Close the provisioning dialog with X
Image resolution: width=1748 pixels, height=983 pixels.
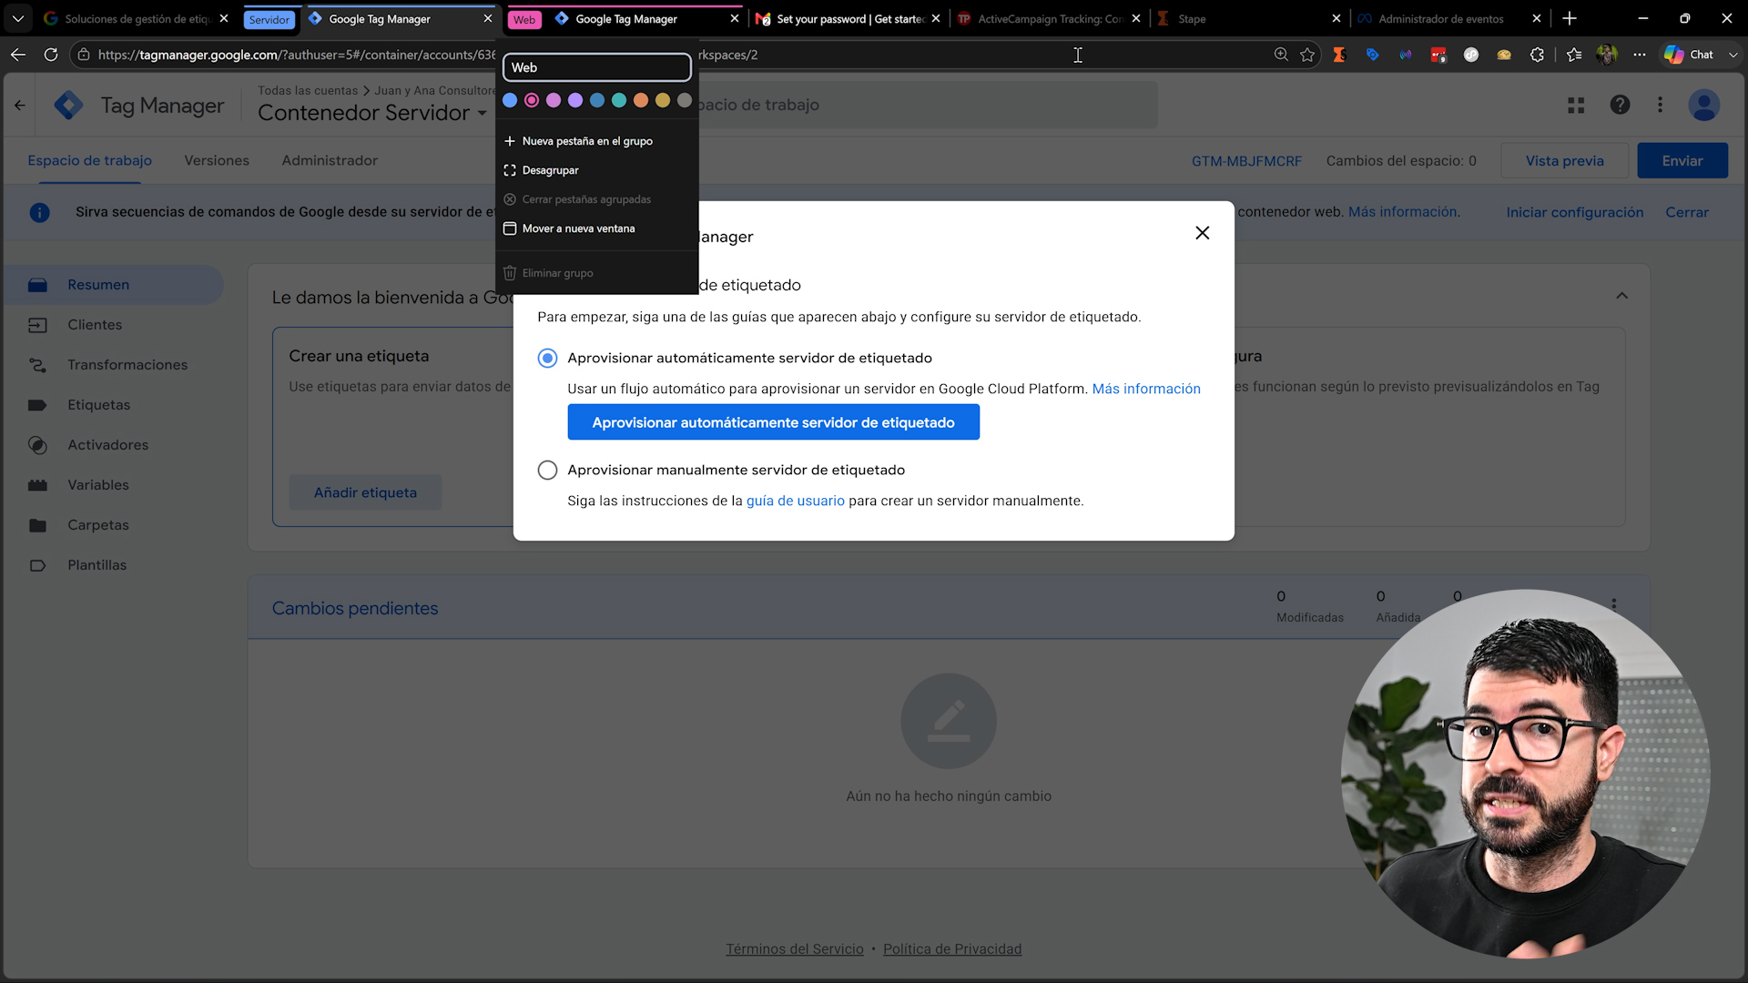click(x=1202, y=233)
